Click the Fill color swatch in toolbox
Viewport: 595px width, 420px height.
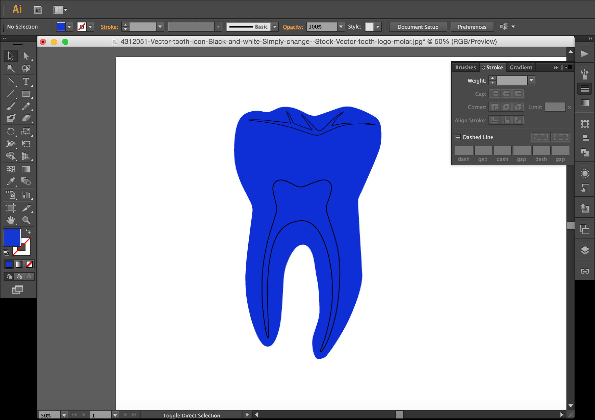click(x=12, y=237)
